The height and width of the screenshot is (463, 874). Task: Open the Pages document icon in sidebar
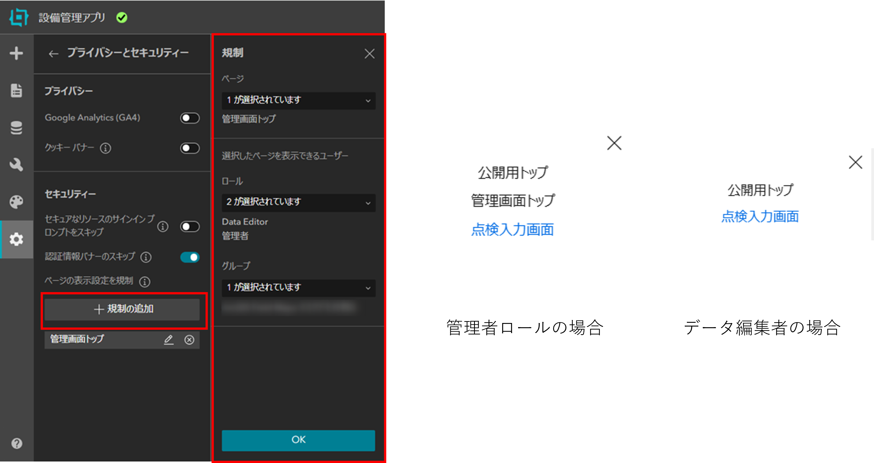(16, 91)
